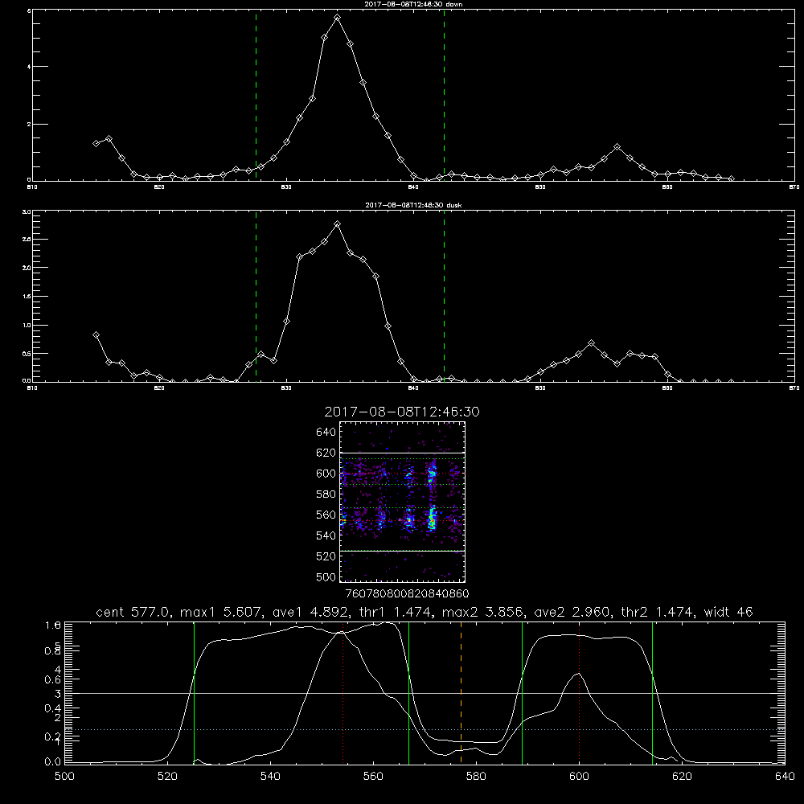Select the secondary peak near 856 in dawn plot
804x804 pixels.
(x=617, y=146)
